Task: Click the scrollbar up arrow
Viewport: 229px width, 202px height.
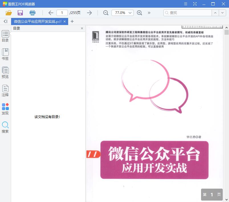Action: tap(226, 28)
